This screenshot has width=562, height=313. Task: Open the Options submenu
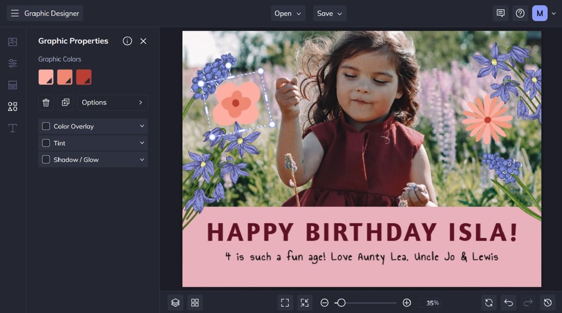pos(112,102)
